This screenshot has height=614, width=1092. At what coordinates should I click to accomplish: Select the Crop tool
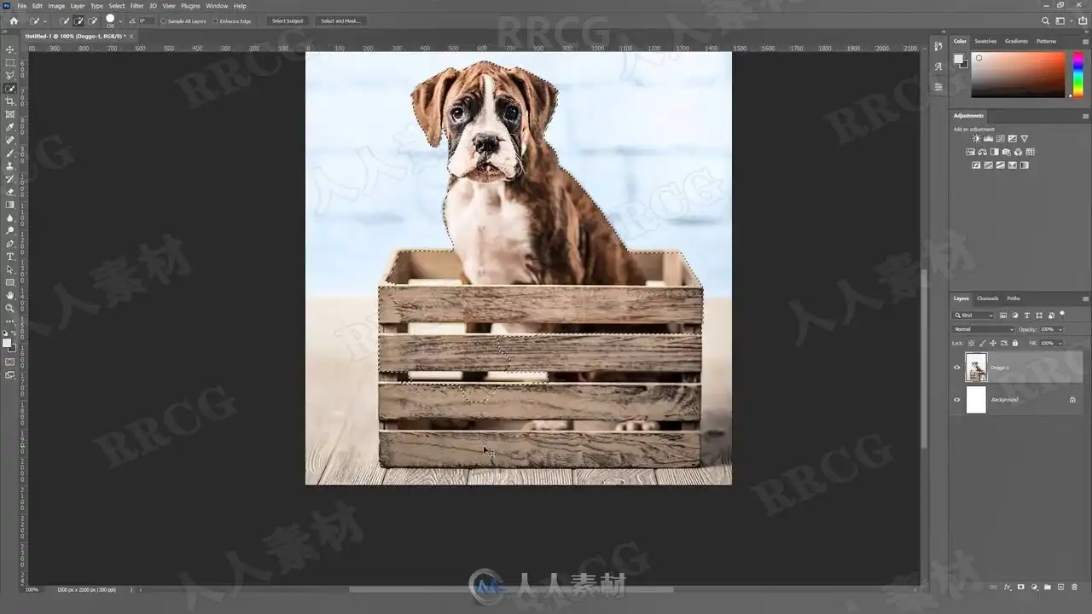pyautogui.click(x=10, y=101)
